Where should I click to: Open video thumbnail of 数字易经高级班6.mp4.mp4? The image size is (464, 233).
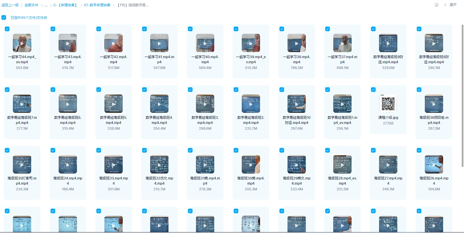click(68, 104)
